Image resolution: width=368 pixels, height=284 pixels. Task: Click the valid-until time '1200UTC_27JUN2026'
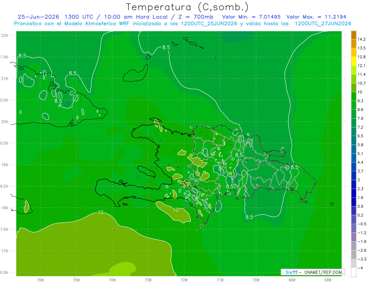point(323,24)
